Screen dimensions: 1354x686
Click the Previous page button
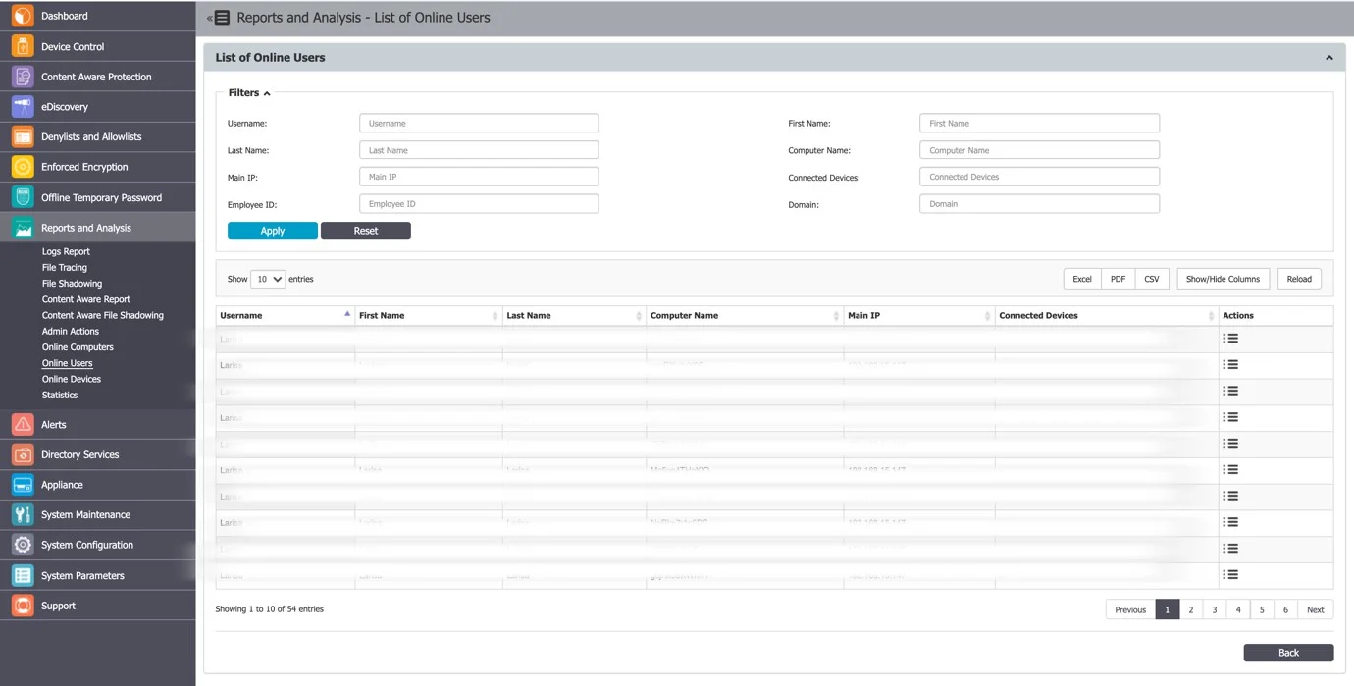pyautogui.click(x=1130, y=609)
